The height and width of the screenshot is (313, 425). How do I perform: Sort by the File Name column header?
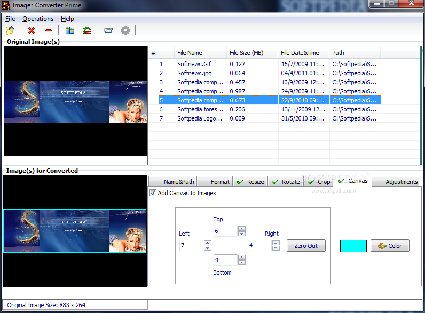(201, 53)
